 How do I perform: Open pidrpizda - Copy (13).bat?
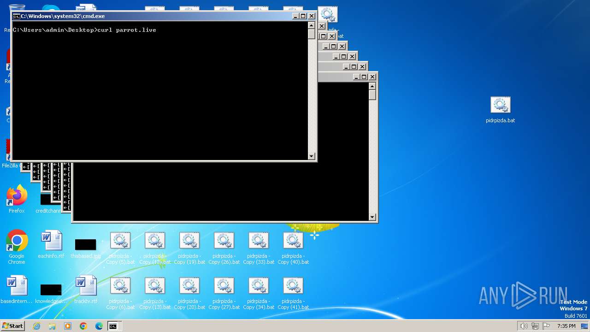click(x=155, y=293)
